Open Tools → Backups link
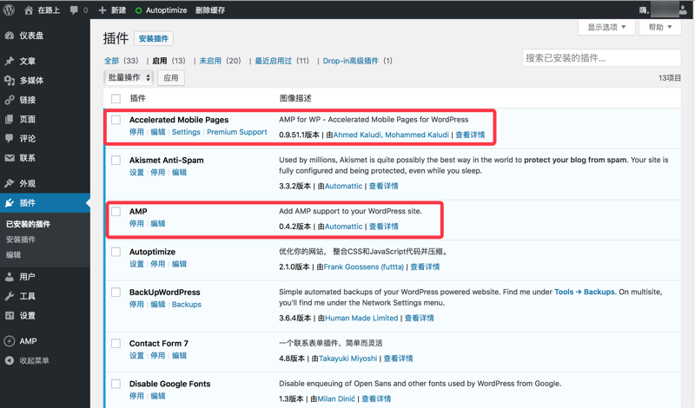The image size is (695, 408). pos(584,292)
